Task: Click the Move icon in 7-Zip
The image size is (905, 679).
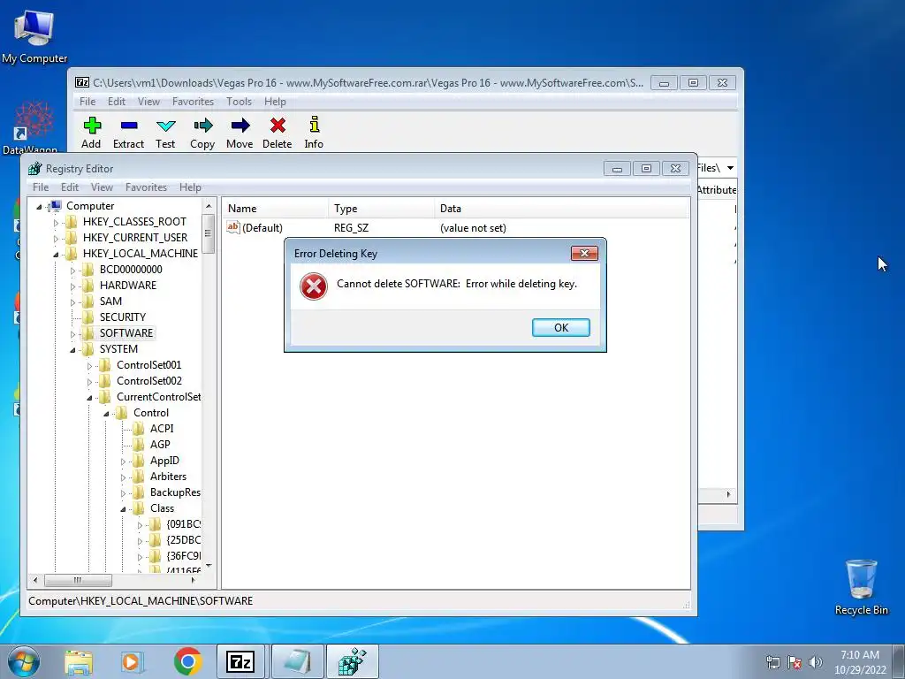Action: point(240,126)
